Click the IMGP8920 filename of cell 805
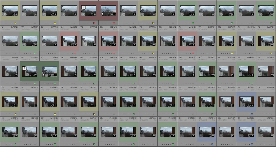 (x=133, y=57)
